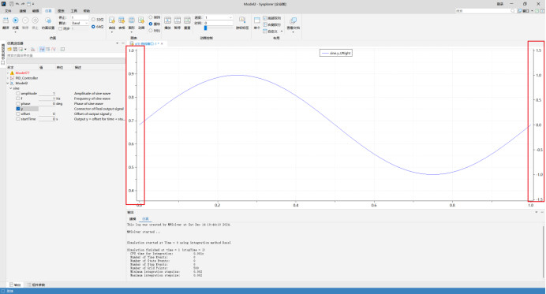Select the 32位 radio button
Viewport: 546px width, 294px height.
93,20
